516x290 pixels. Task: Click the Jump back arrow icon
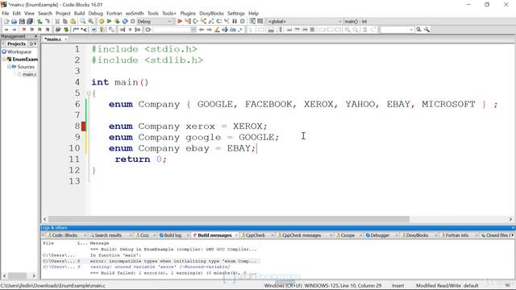coord(202,30)
